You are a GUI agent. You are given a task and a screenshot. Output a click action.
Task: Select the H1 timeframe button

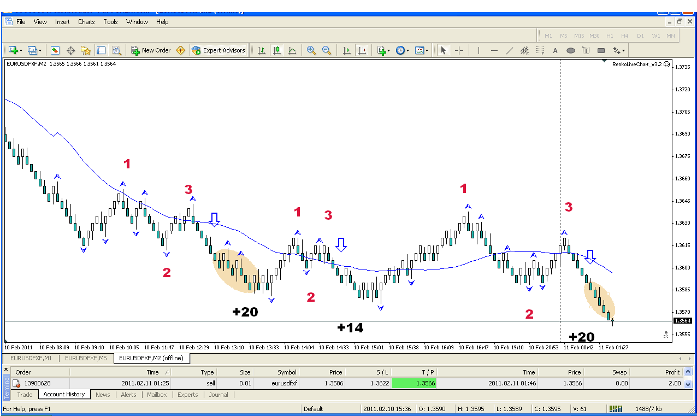click(610, 36)
